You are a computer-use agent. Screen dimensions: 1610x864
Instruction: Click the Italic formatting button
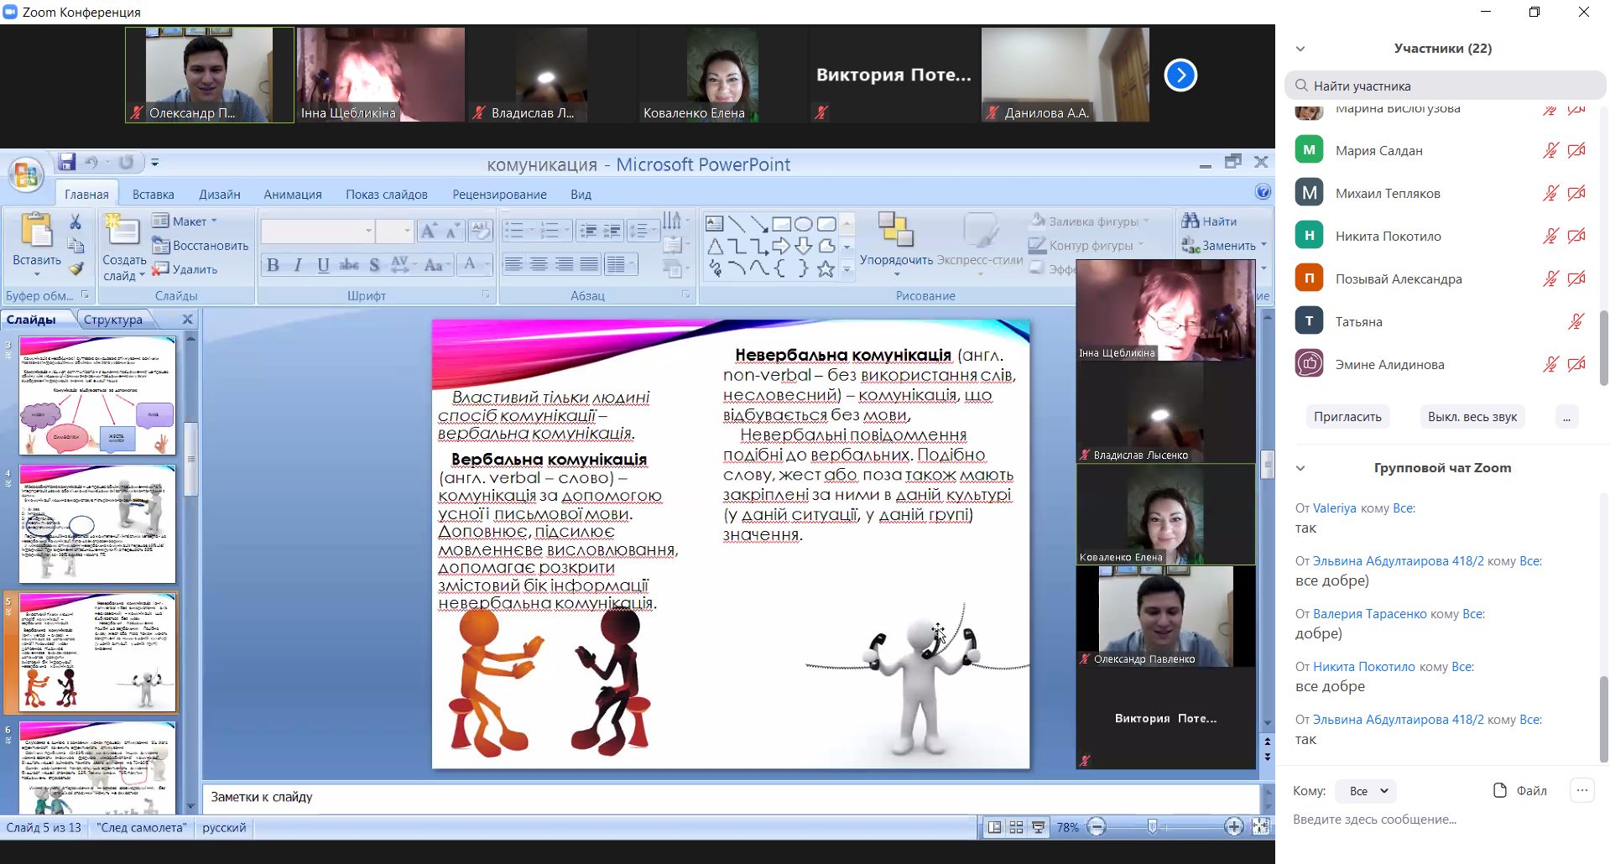[x=298, y=265]
